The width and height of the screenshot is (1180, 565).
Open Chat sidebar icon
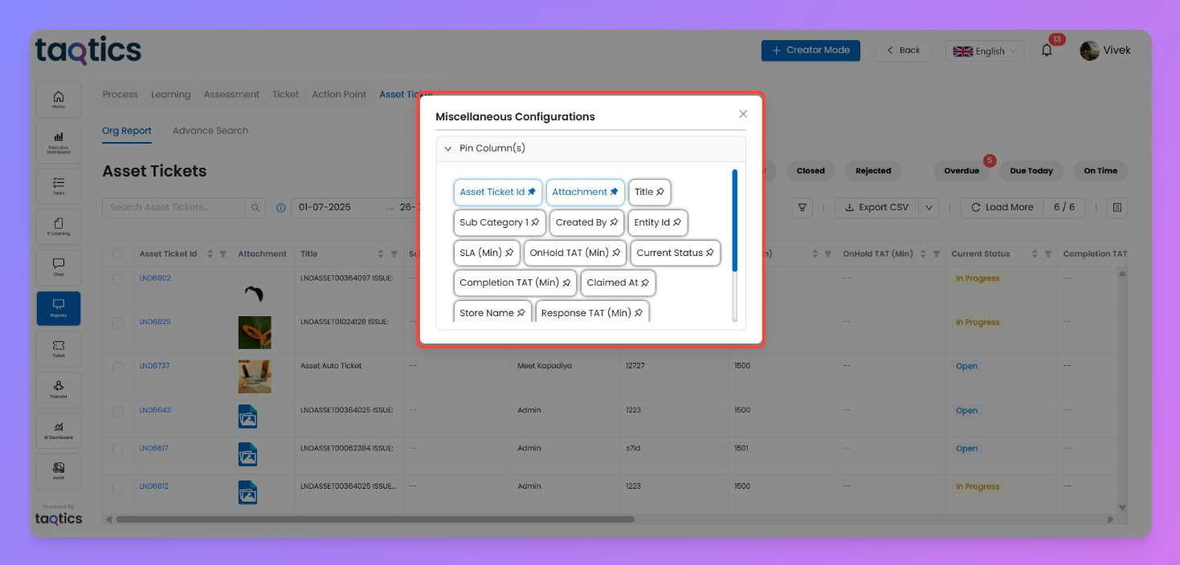click(x=59, y=267)
